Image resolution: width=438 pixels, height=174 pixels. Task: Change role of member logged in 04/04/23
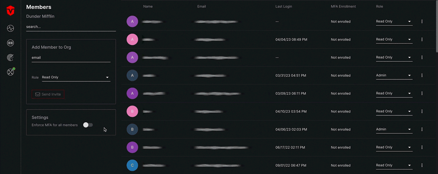tap(394, 39)
